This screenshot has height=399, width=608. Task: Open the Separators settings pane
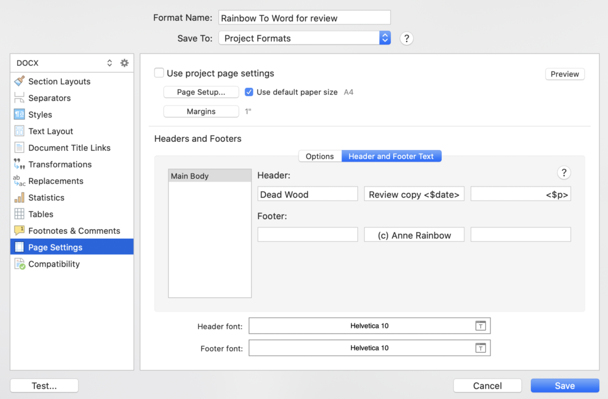pos(50,98)
